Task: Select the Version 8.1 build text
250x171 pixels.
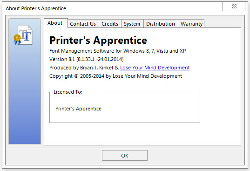Action: click(x=87, y=59)
